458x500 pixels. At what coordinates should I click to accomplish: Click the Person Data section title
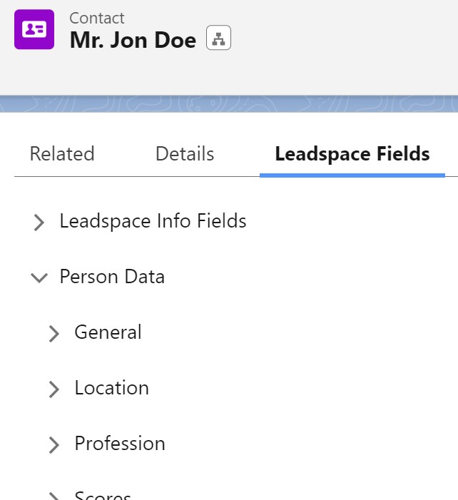tap(112, 277)
